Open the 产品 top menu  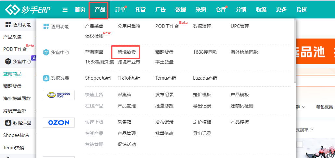point(100,10)
